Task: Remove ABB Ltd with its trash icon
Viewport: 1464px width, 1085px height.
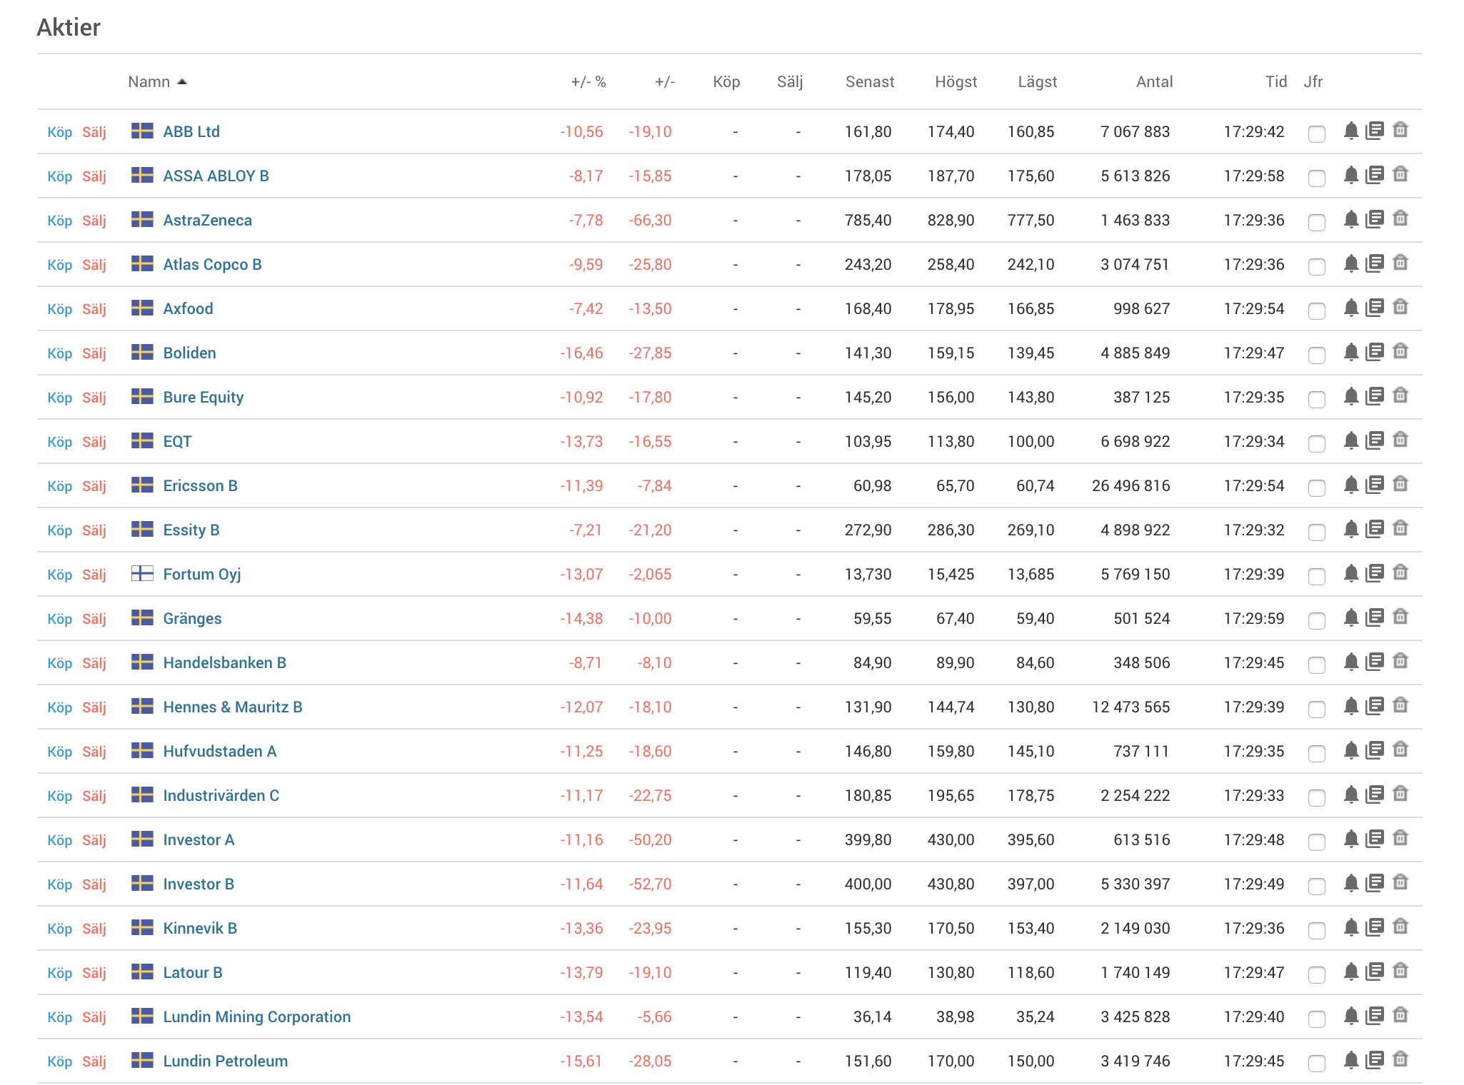Action: [x=1400, y=130]
